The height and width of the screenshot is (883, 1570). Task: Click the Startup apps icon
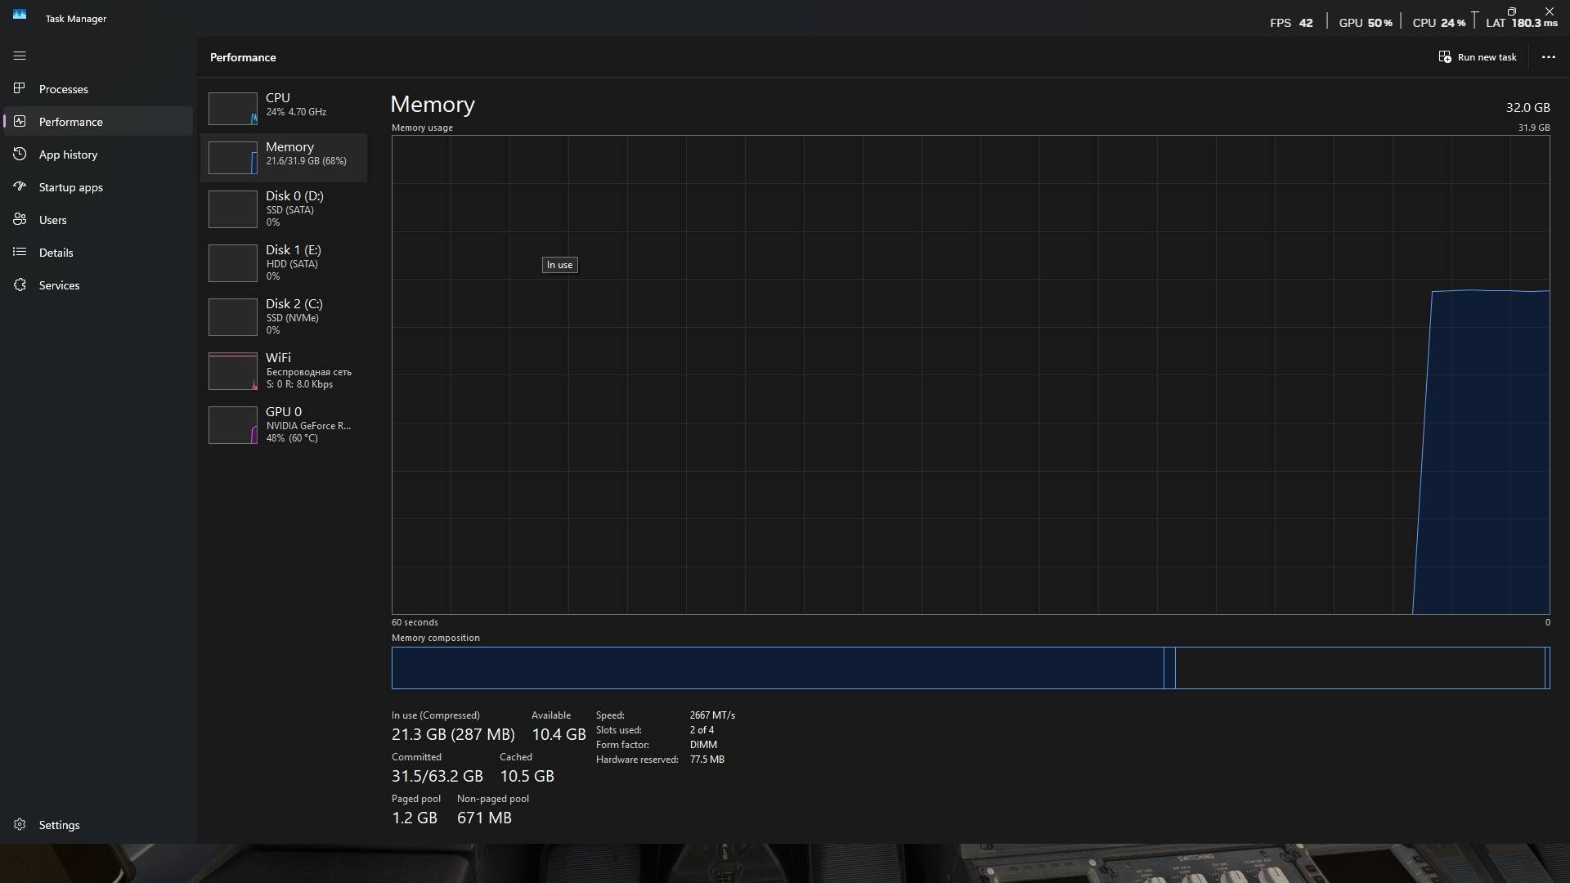(x=20, y=186)
